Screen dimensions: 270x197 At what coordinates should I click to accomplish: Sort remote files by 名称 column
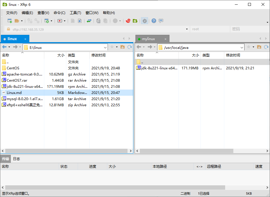[x=157, y=55]
